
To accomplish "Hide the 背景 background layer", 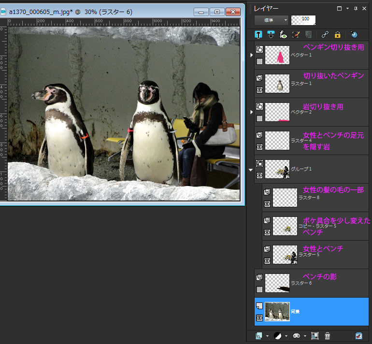I will coord(259,317).
